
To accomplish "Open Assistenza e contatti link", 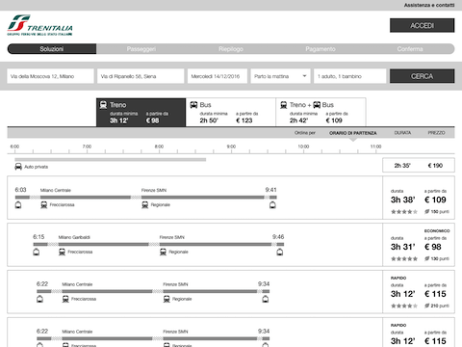I will [429, 5].
